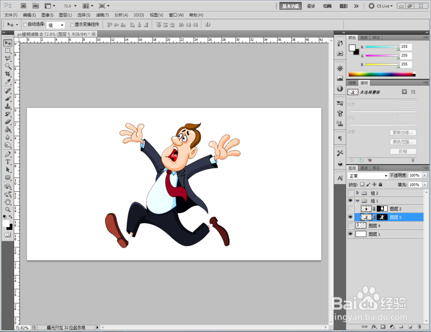431x332 pixels.
Task: Select the Pen tool
Action: click(8, 154)
